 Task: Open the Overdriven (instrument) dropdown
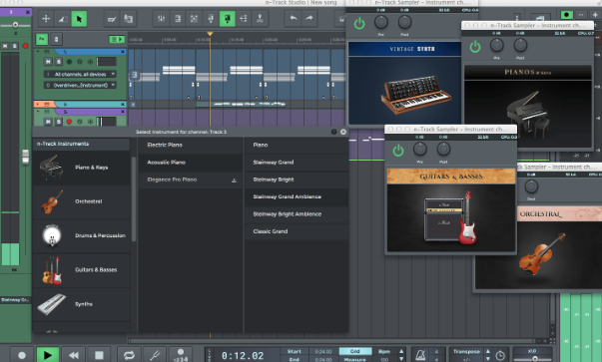pyautogui.click(x=80, y=85)
